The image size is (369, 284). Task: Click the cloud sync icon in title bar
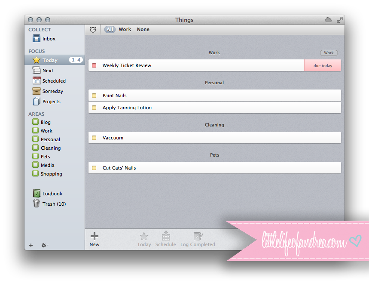pyautogui.click(x=328, y=20)
